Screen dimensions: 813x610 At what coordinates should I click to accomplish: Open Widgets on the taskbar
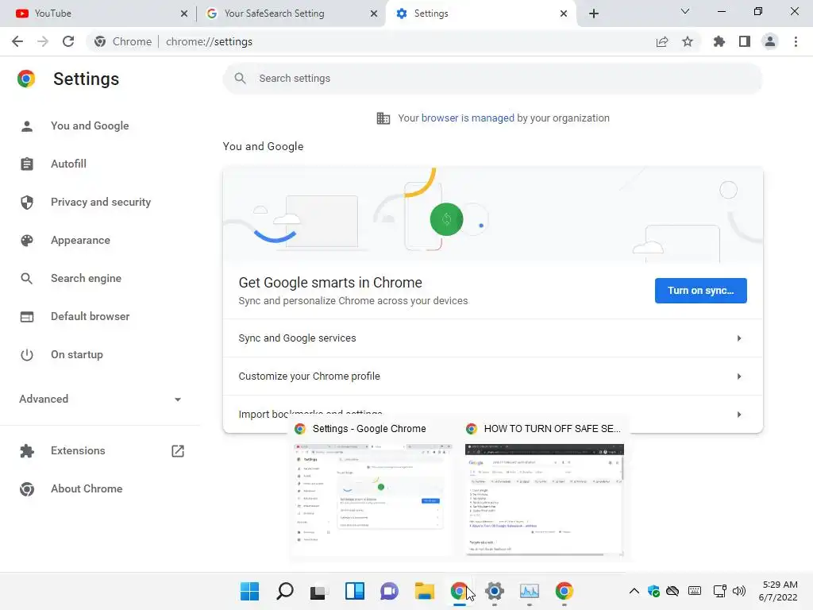(355, 591)
